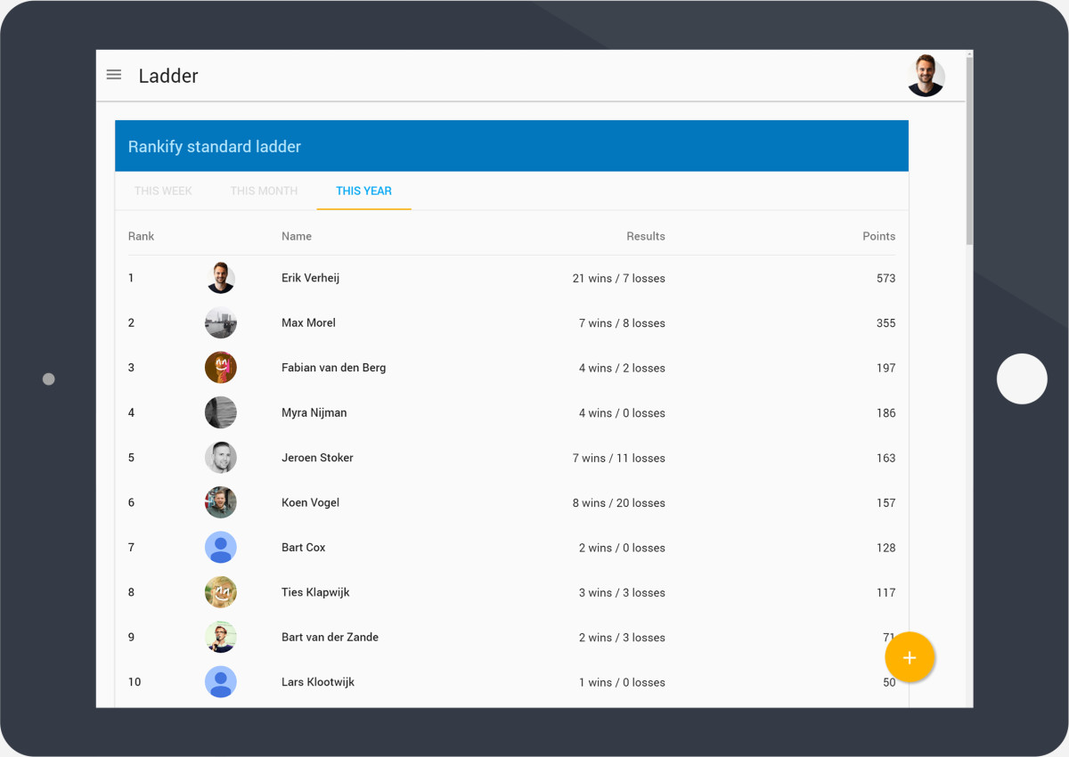Click Jeroen Stoker's avatar
Image resolution: width=1069 pixels, height=757 pixels.
click(221, 458)
